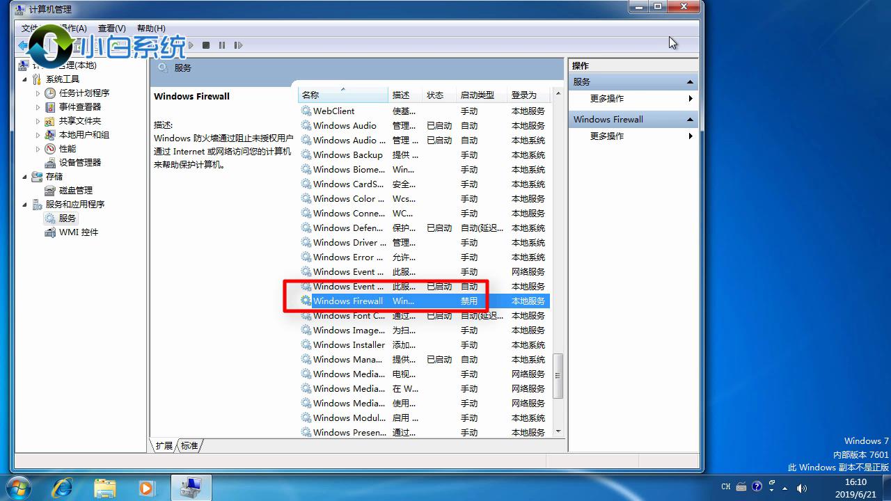891x501 pixels.
Task: Show hidden tray icons arrow
Action: click(x=786, y=488)
